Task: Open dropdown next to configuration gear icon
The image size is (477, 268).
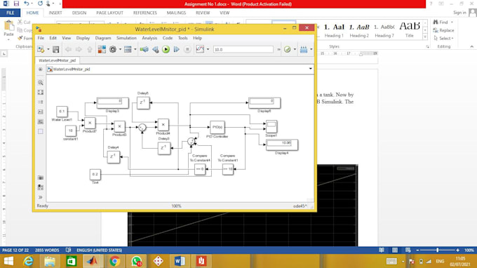Action: 120,49
